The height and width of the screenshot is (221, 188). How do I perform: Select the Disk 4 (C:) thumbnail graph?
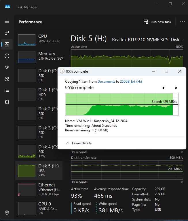point(27,151)
